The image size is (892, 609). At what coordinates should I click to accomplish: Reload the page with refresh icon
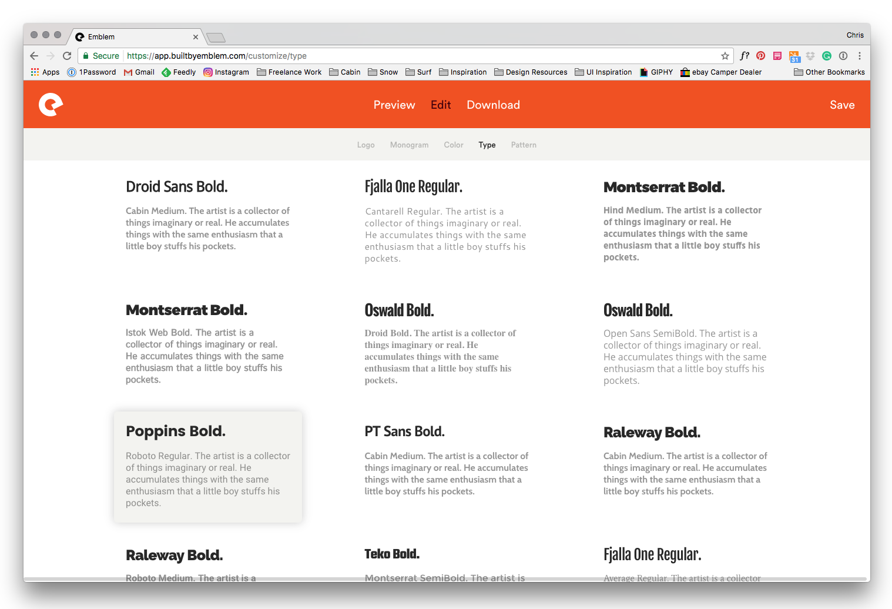tap(67, 56)
